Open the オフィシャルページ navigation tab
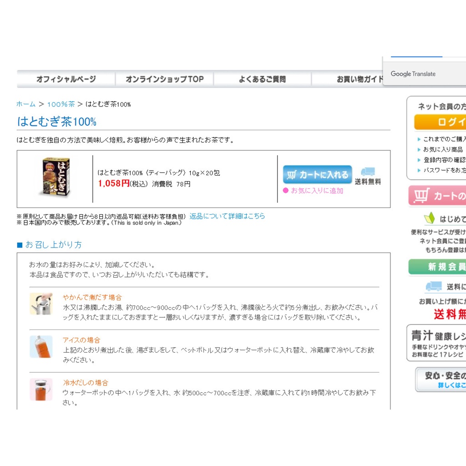466x466 pixels. (66, 79)
